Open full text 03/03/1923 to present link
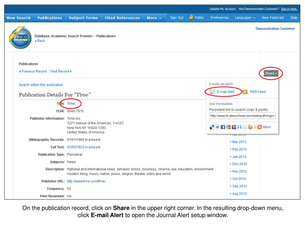305x228 pixels. click(x=84, y=147)
